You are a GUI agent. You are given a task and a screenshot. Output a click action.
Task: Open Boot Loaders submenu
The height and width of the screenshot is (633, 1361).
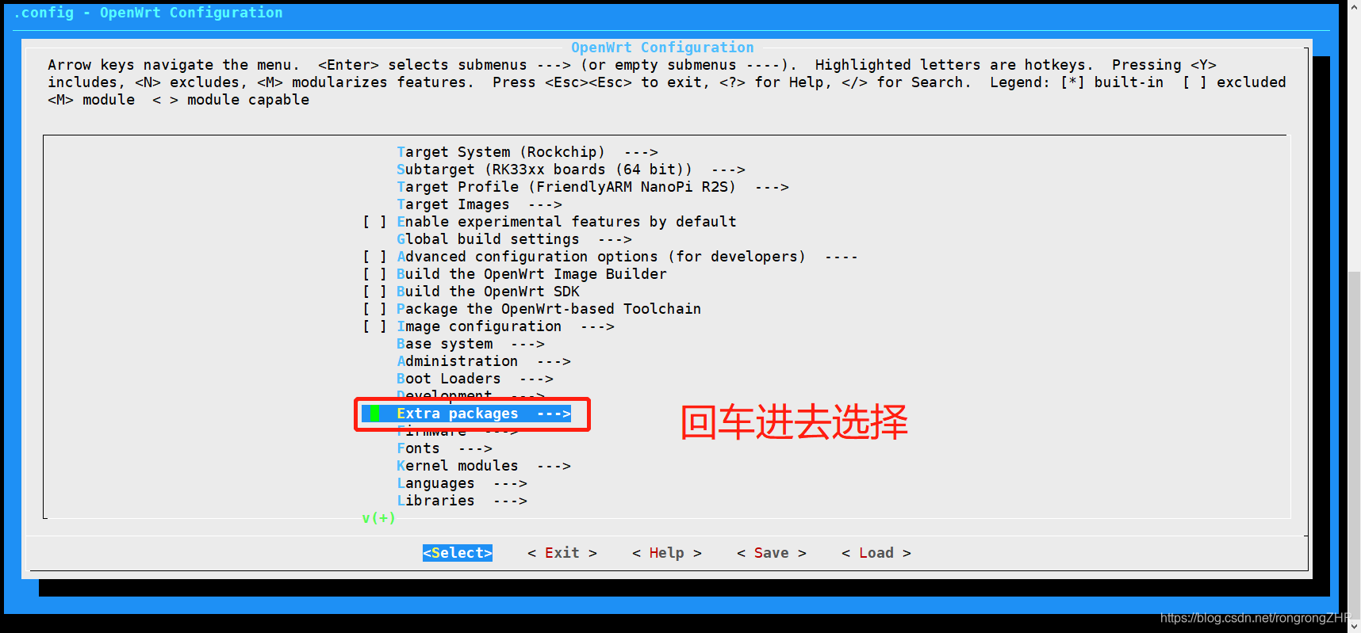click(475, 379)
